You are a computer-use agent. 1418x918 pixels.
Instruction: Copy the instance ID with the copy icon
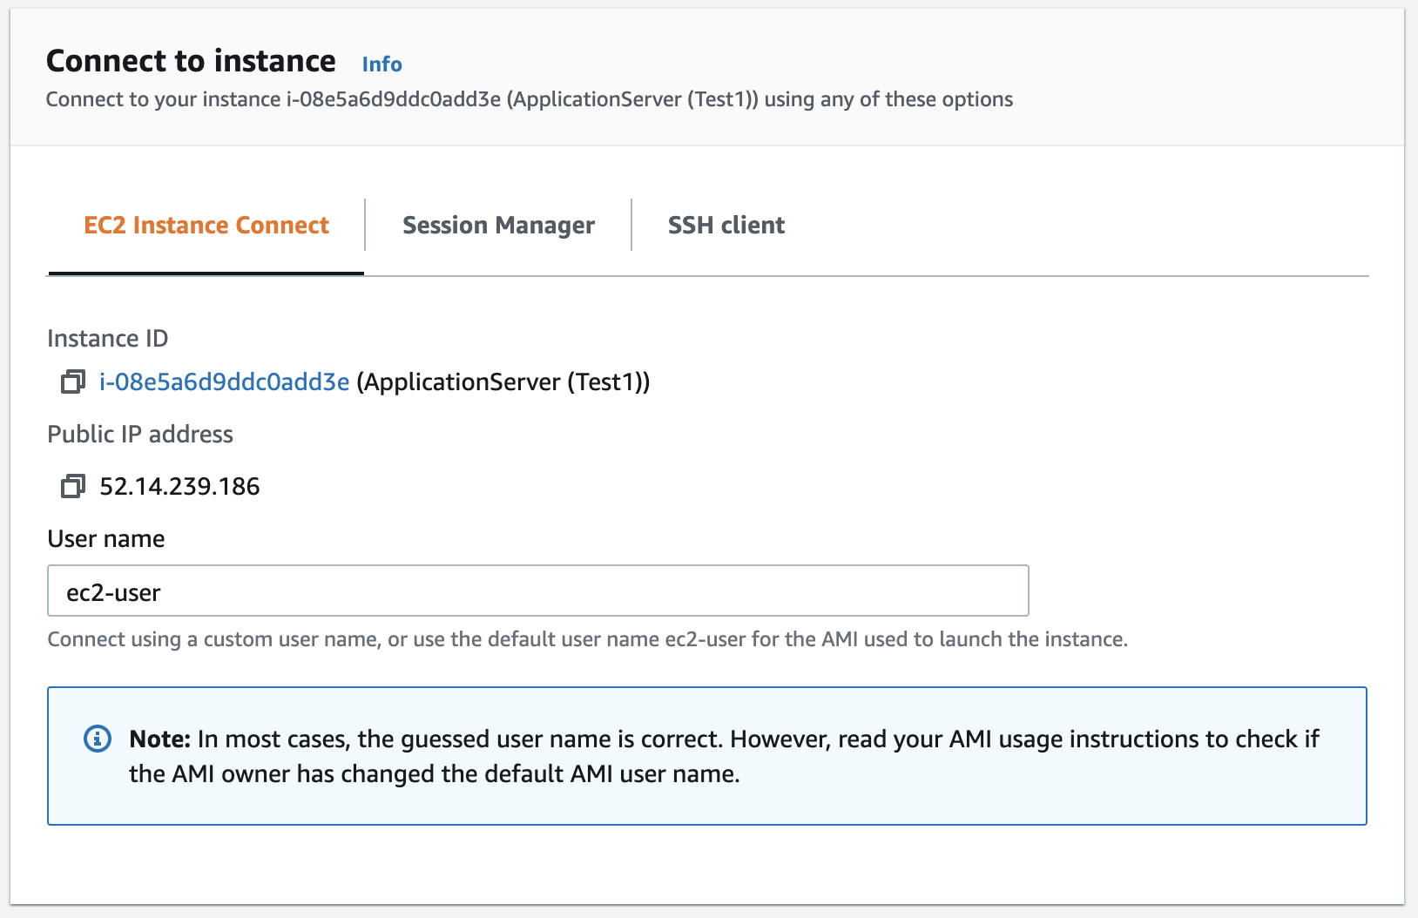(72, 381)
